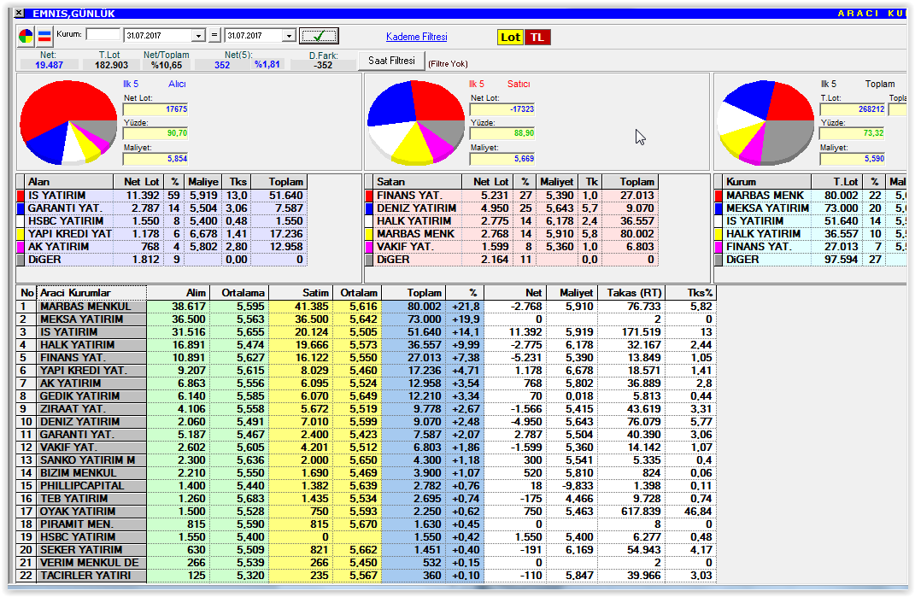915x597 pixels.
Task: Sort main table by Tks% header
Action: pyautogui.click(x=690, y=293)
